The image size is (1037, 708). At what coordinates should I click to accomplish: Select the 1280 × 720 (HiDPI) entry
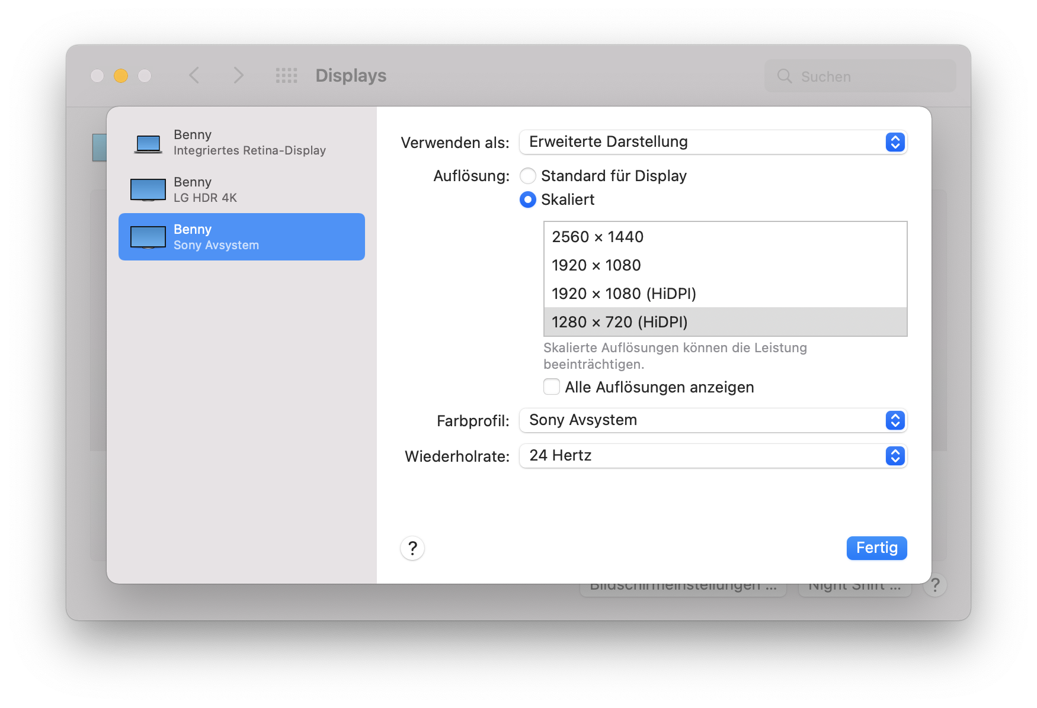(x=619, y=322)
